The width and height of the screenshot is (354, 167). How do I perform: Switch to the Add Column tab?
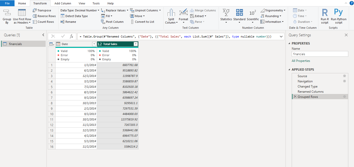[63, 3]
